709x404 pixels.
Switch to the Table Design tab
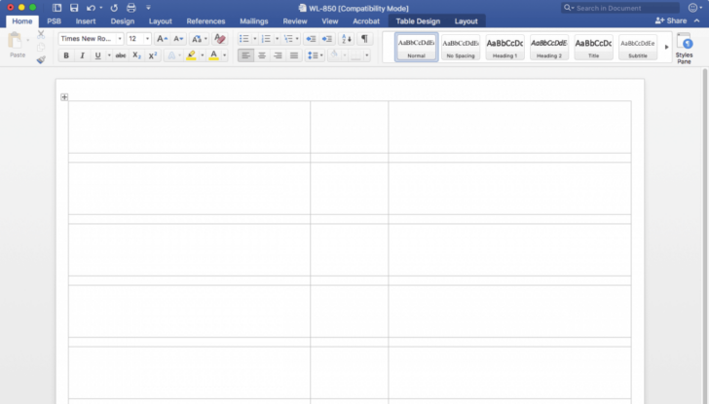coord(418,21)
